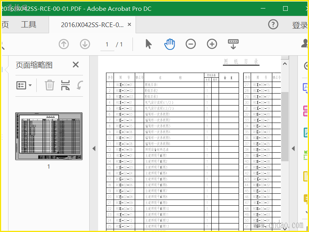309x232 pixels.
Task: Switch to the 工具 tab
Action: pyautogui.click(x=29, y=25)
